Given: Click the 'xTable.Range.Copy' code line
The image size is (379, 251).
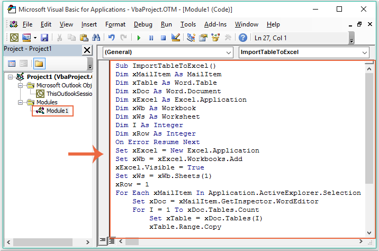Looking at the screenshot, I should (x=185, y=227).
